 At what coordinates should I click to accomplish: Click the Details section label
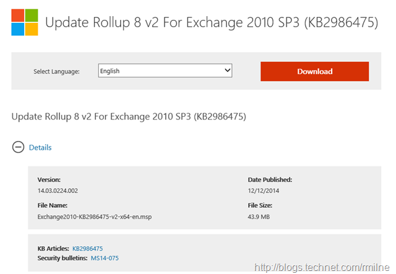click(40, 147)
